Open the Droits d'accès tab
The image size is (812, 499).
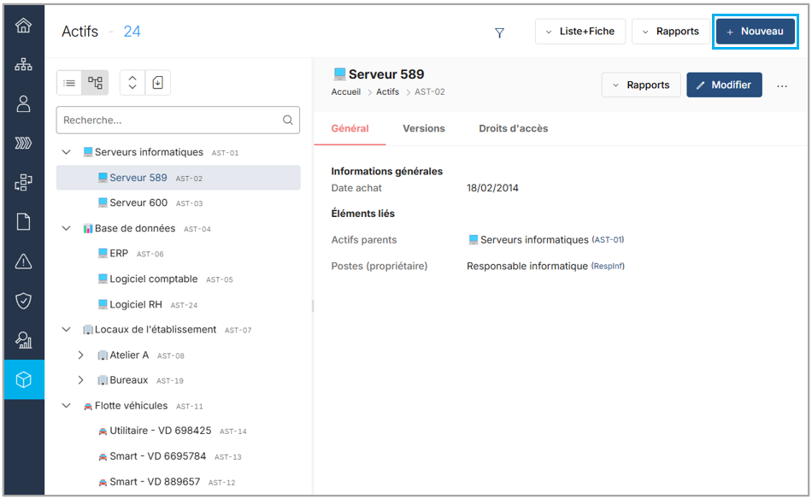tap(513, 128)
